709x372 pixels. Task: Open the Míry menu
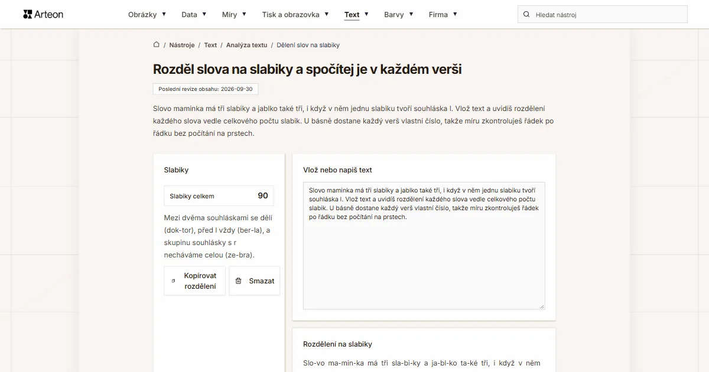[x=229, y=14]
